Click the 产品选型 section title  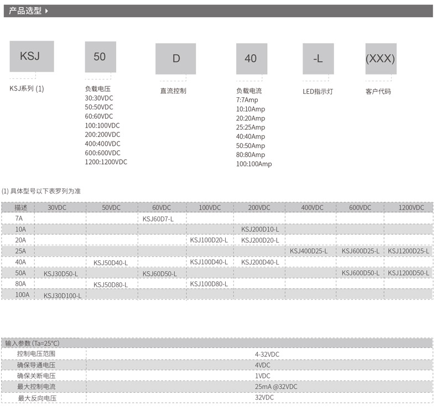(25, 11)
